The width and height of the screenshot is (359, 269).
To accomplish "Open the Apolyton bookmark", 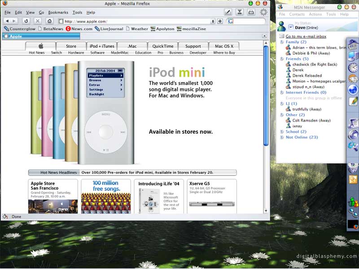I will tap(162, 29).
